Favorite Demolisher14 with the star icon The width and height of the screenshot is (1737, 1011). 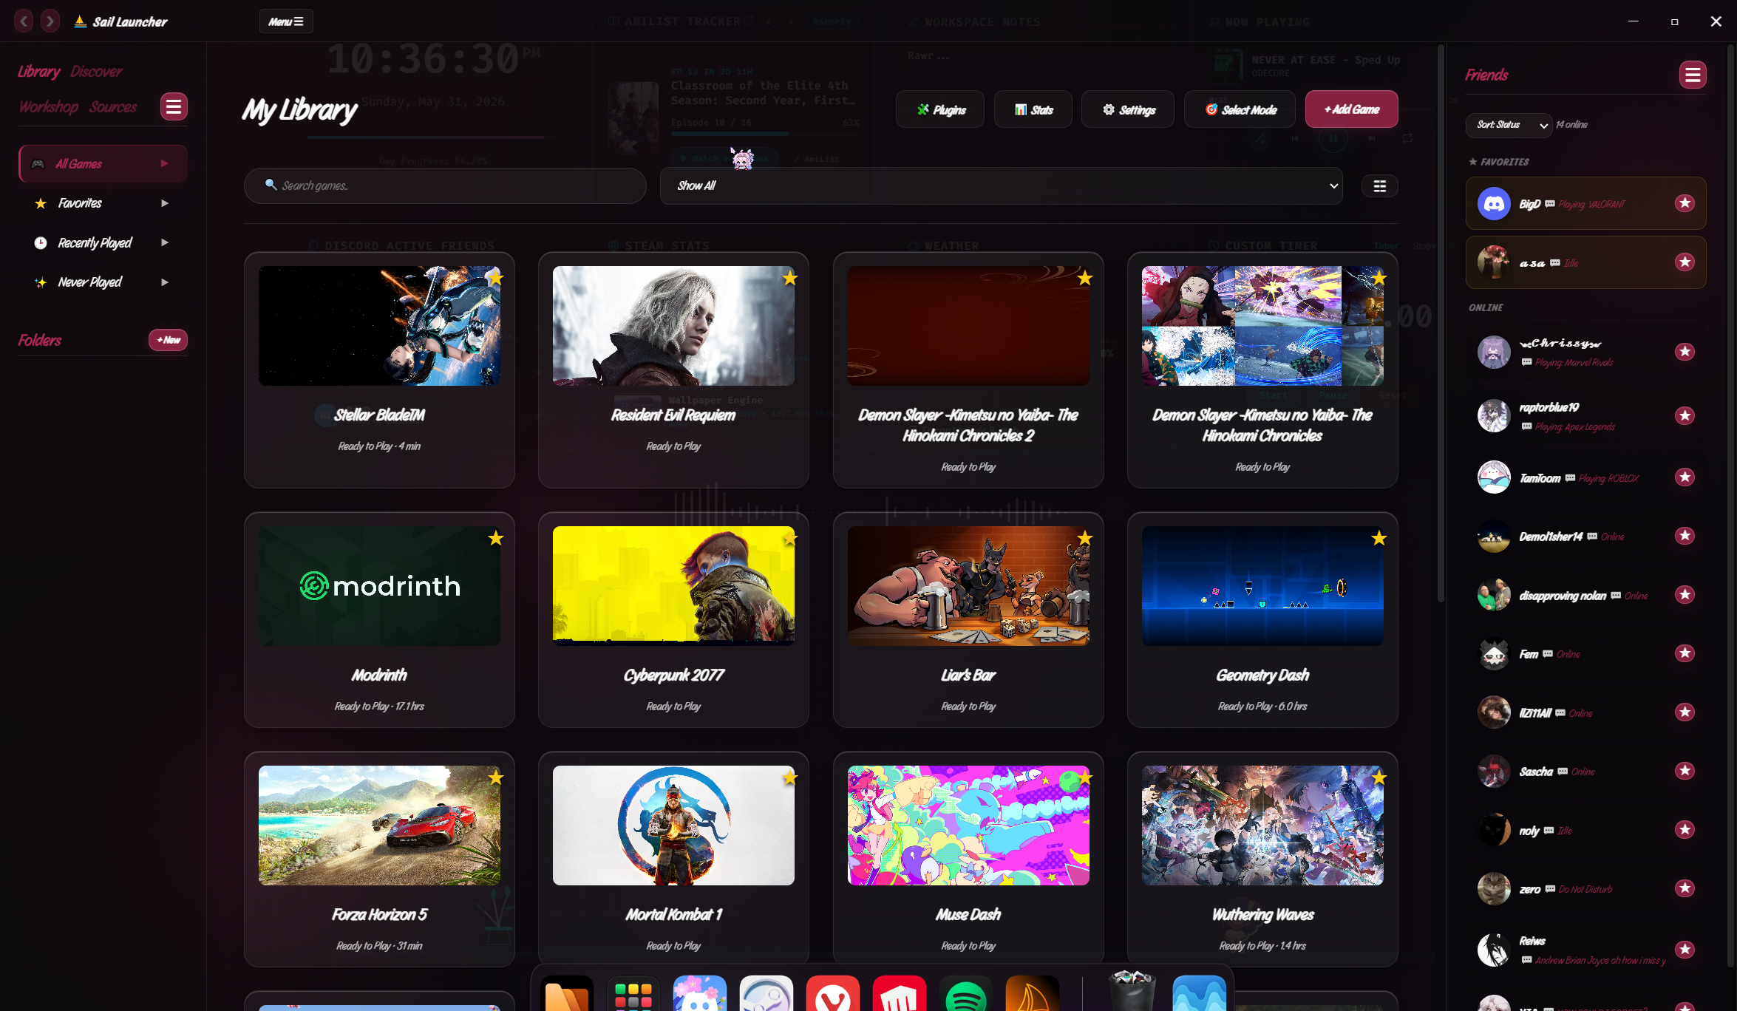pyautogui.click(x=1685, y=536)
